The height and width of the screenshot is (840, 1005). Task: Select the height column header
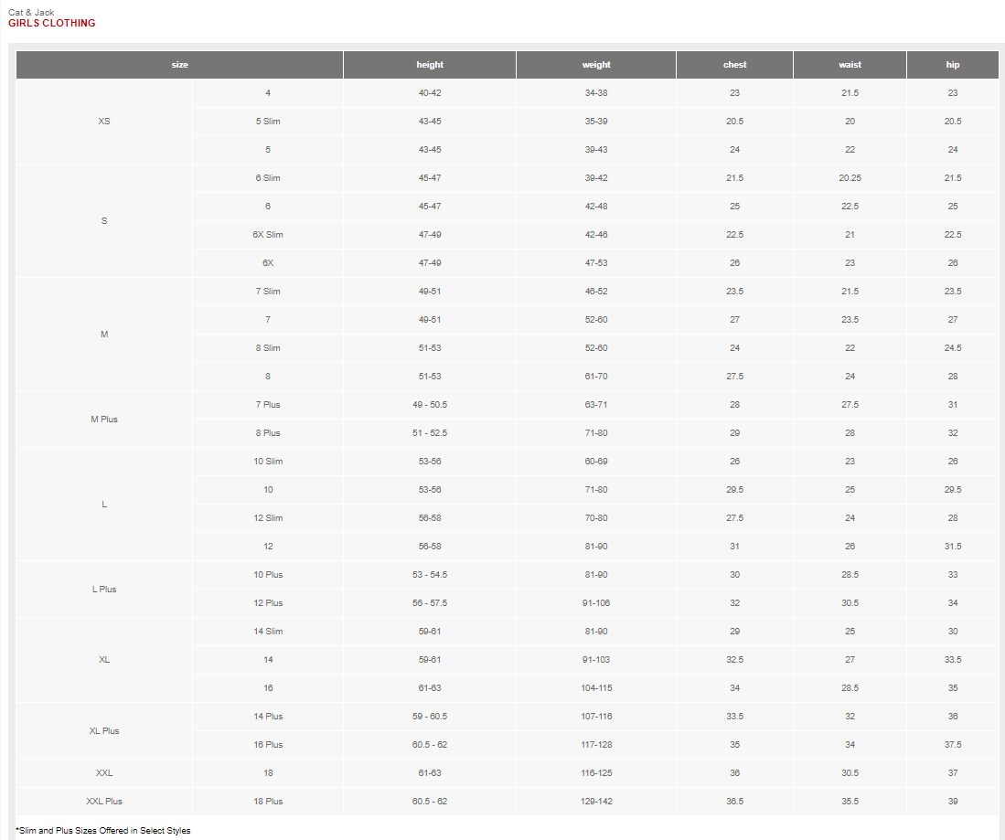pyautogui.click(x=430, y=65)
